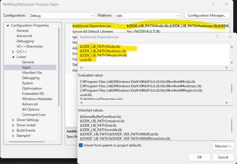The width and height of the screenshot is (237, 164).
Task: Expand the C/C++ tree node
Action: 13,52
